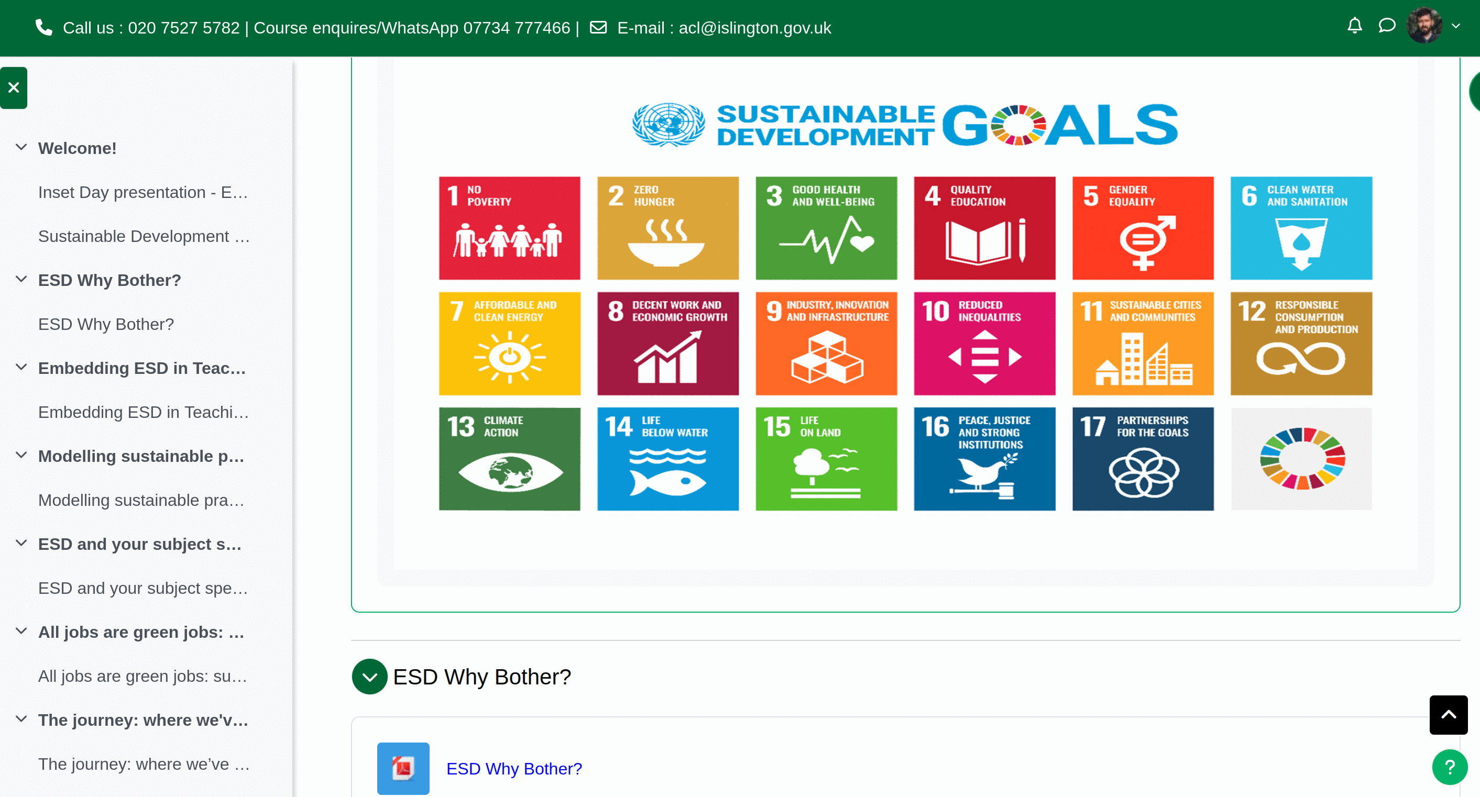
Task: Open ESD Why Bother? sidebar activity
Action: [x=106, y=325]
